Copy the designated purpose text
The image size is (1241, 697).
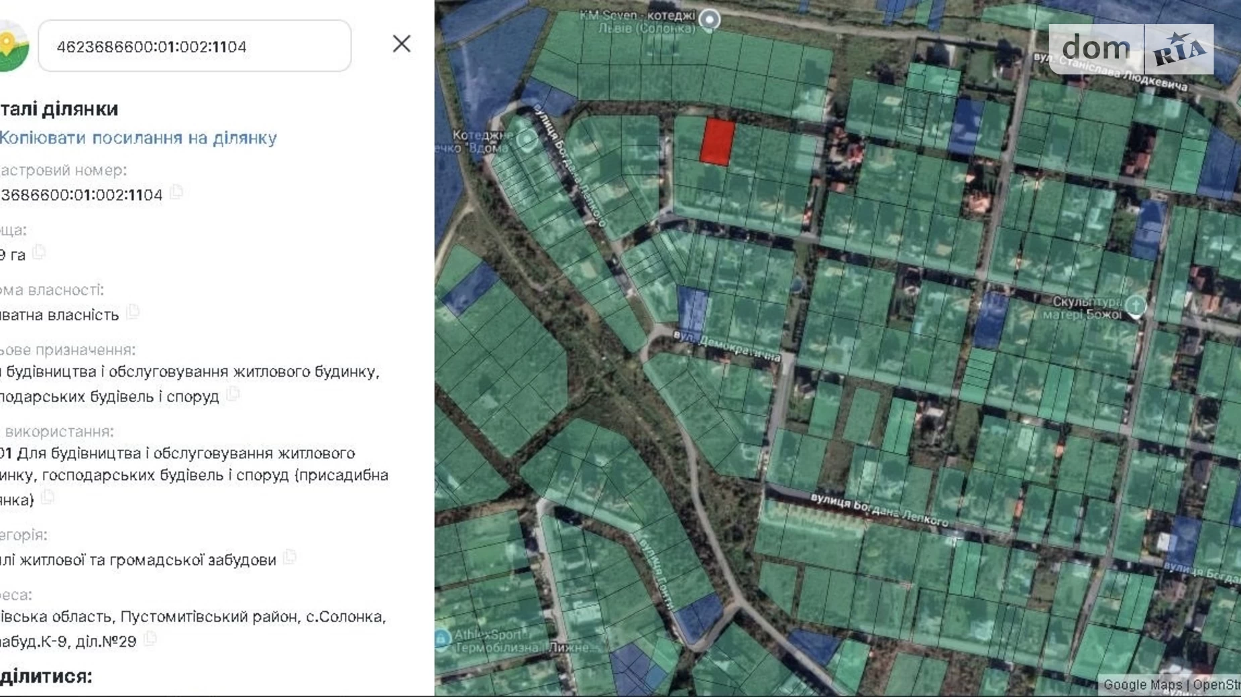coord(233,394)
